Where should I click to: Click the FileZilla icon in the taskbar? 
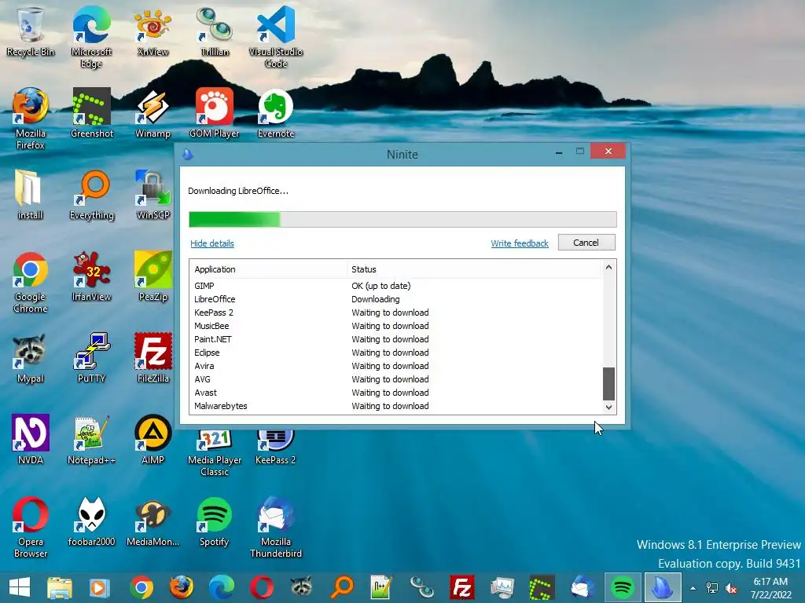[x=462, y=587]
